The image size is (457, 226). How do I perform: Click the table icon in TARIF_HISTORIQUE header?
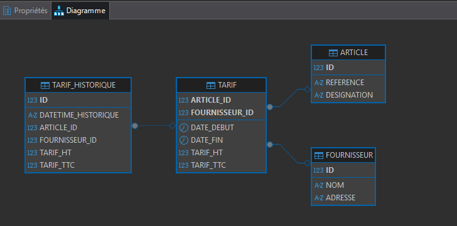point(45,85)
